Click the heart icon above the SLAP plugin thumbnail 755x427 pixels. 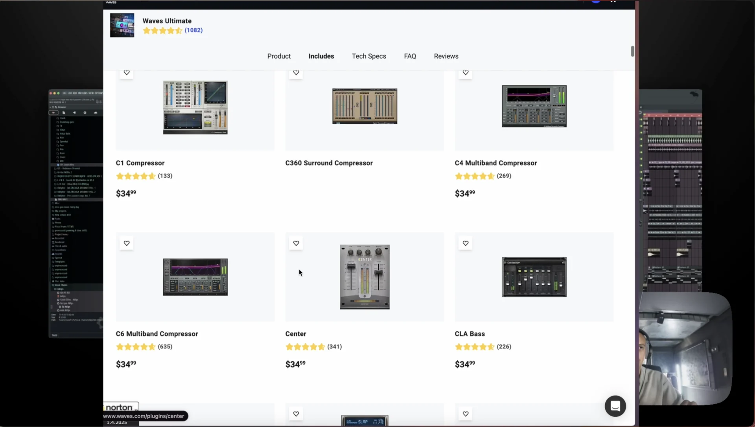[296, 414]
